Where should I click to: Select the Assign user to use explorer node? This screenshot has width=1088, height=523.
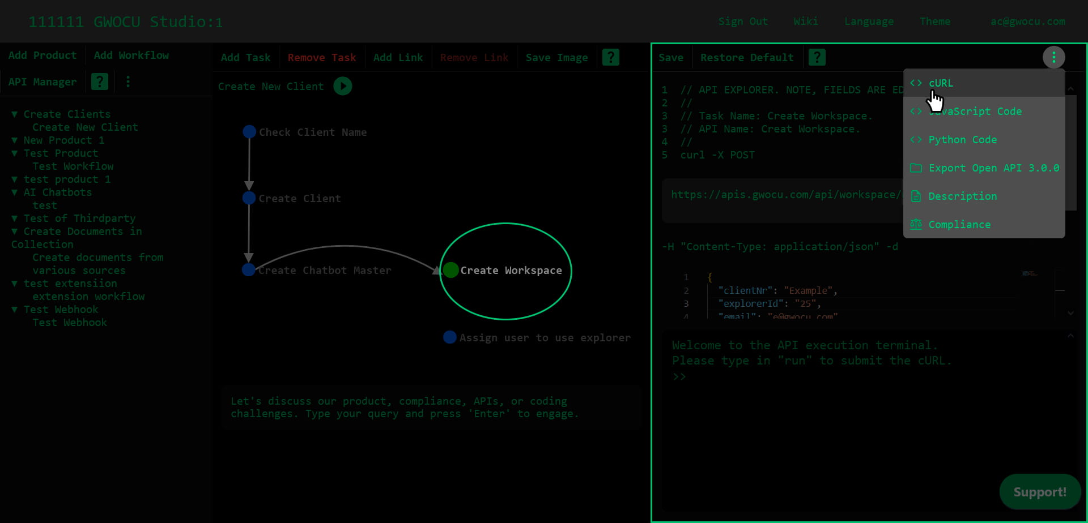click(x=450, y=337)
